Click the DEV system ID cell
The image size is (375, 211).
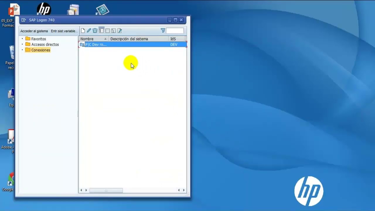[x=174, y=45]
